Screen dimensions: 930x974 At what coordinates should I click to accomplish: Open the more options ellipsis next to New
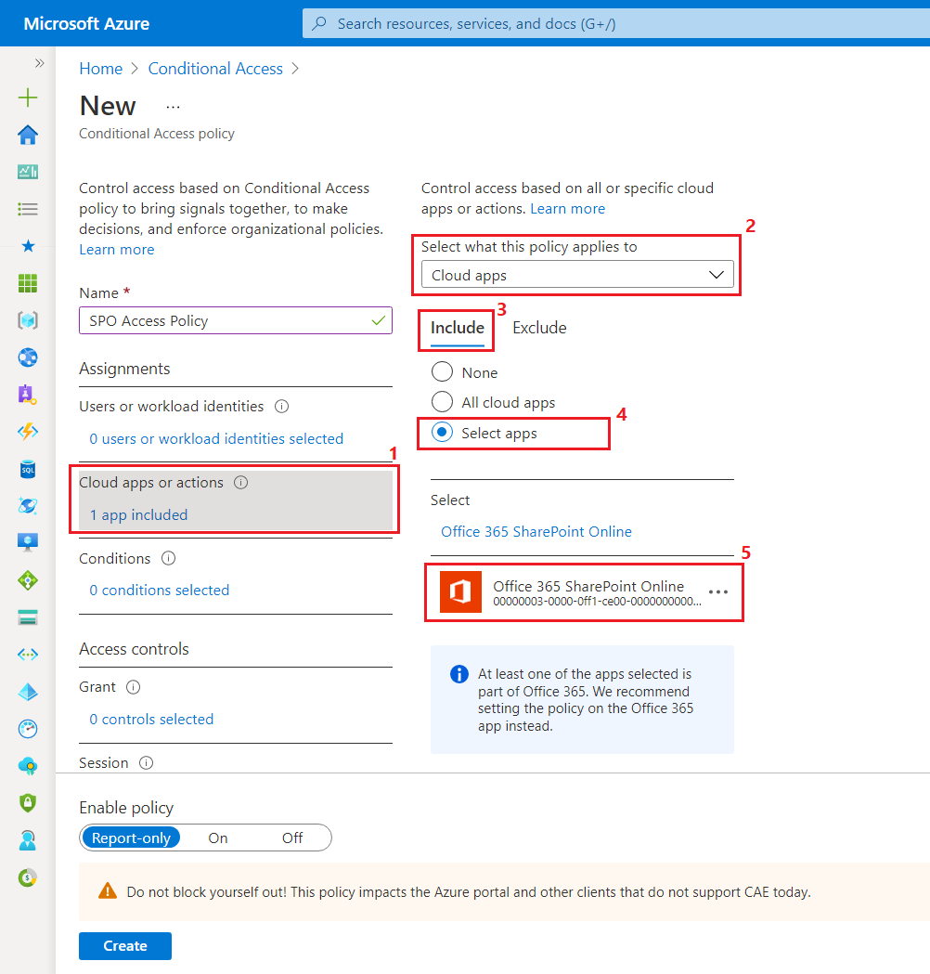click(173, 107)
